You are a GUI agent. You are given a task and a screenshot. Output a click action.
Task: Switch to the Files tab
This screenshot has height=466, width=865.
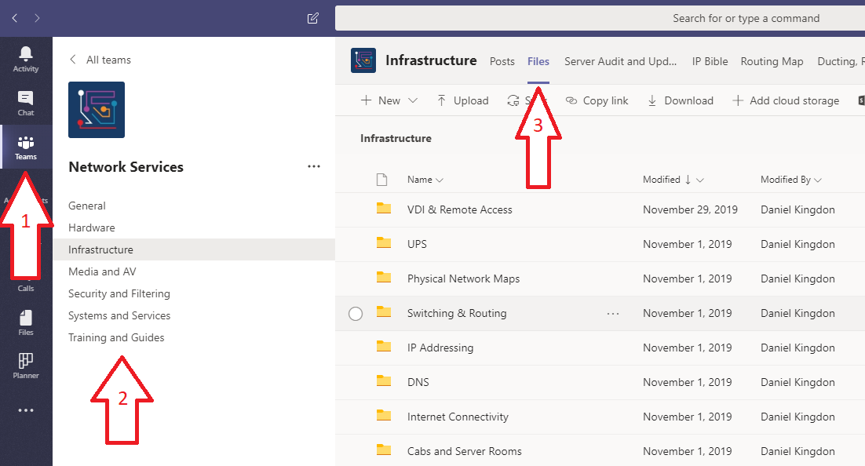[538, 61]
